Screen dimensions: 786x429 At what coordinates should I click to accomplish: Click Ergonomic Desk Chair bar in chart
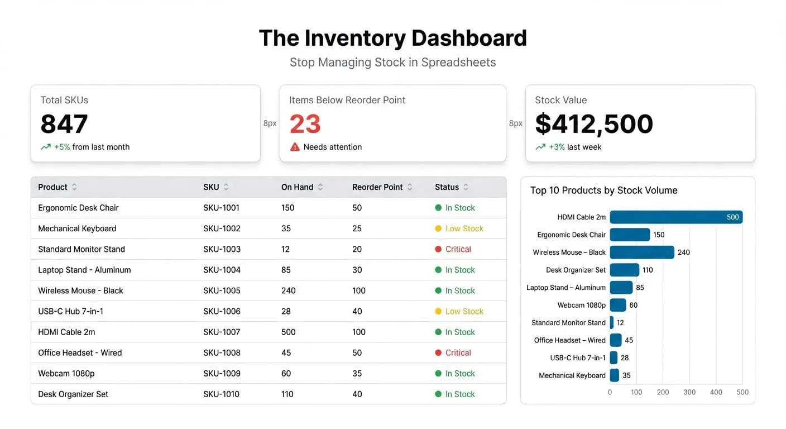[630, 235]
